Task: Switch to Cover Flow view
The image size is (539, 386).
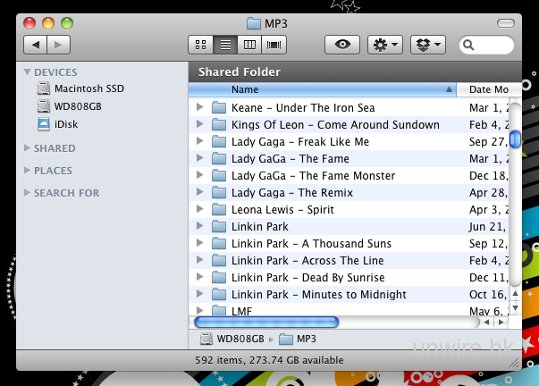Action: 275,44
